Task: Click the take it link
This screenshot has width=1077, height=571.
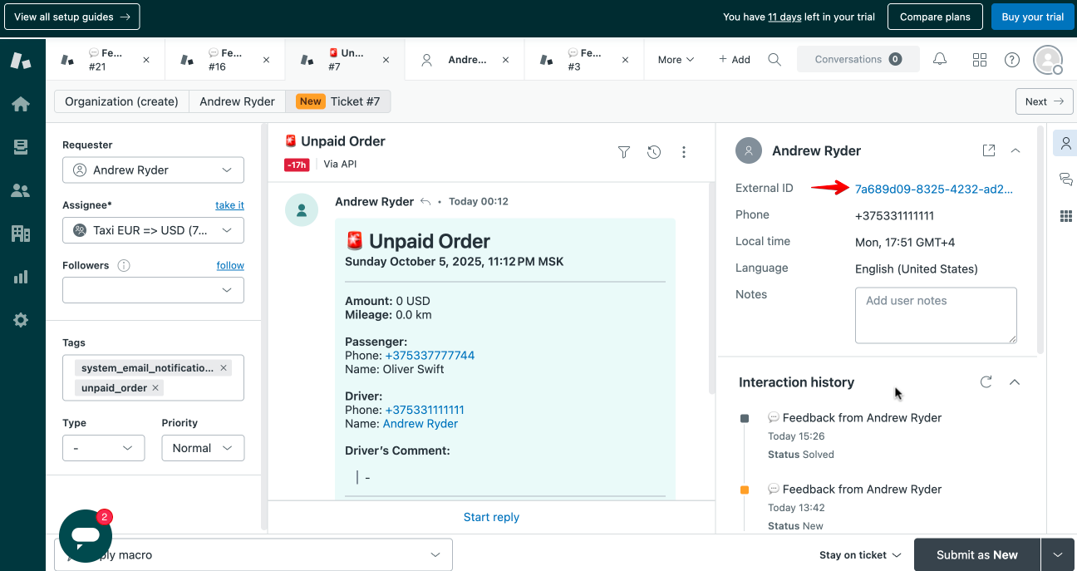Action: (x=230, y=205)
